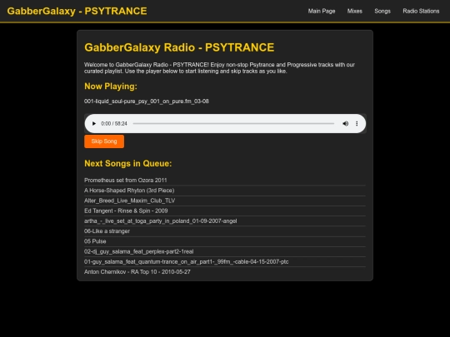Viewport: 450px width, 337px height.
Task: Click the 0:00 / 58:24 time display
Action: [114, 123]
